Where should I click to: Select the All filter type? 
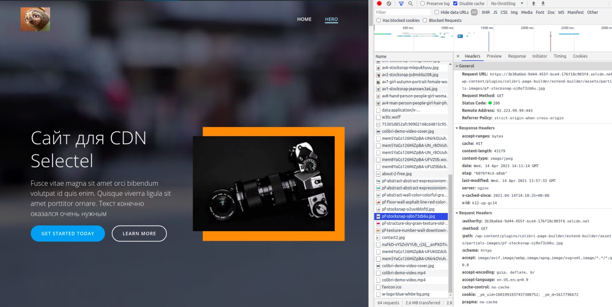click(474, 12)
